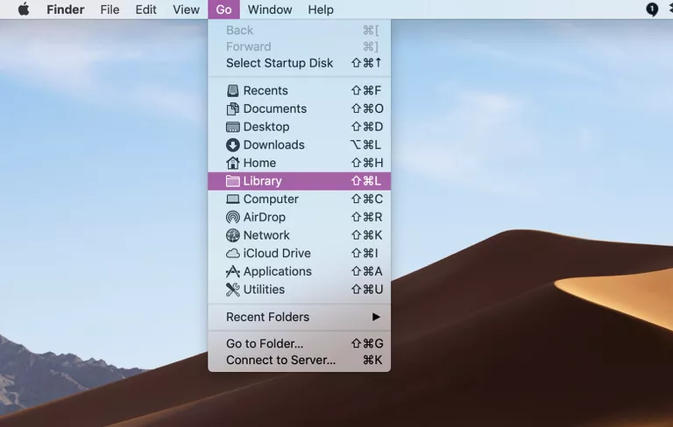This screenshot has width=673, height=427.
Task: Open the Window menu
Action: tap(270, 10)
